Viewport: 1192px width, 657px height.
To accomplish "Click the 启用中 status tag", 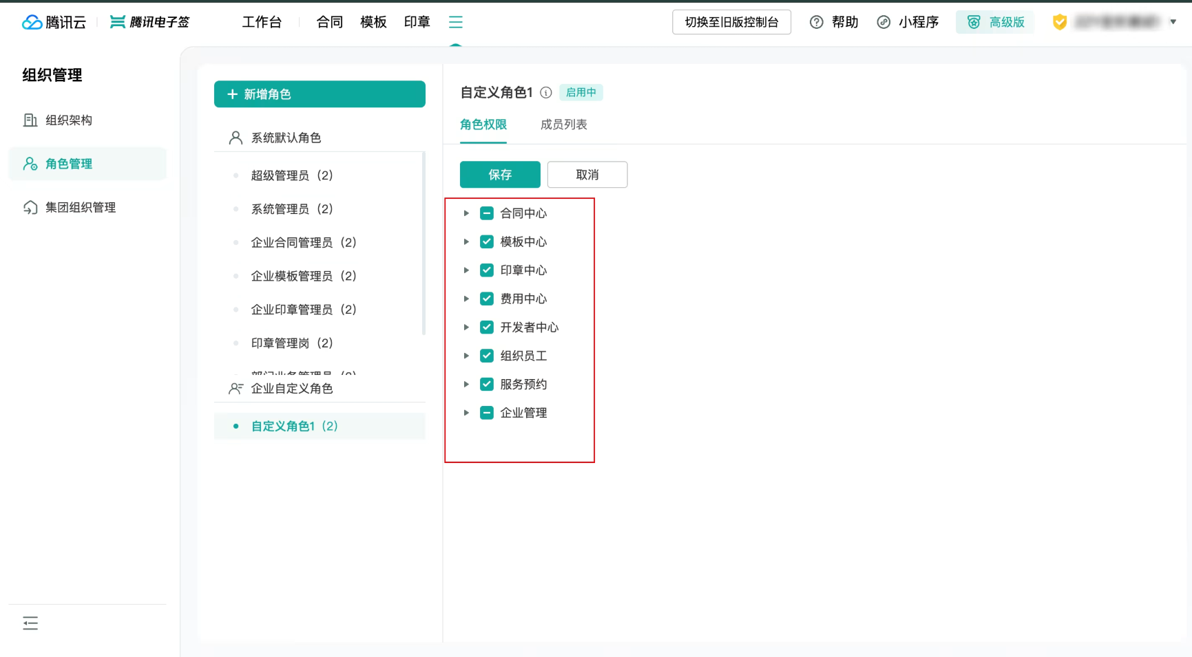I will tap(581, 92).
